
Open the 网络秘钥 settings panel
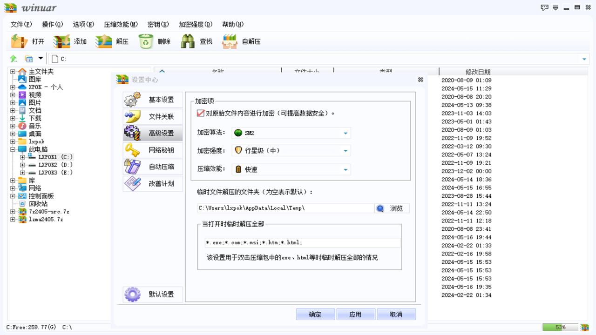tap(152, 150)
